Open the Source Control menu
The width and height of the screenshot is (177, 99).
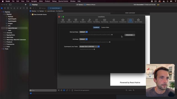tap(63, 1)
